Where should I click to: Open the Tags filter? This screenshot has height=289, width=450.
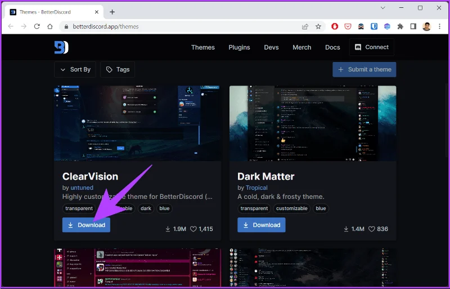(118, 69)
